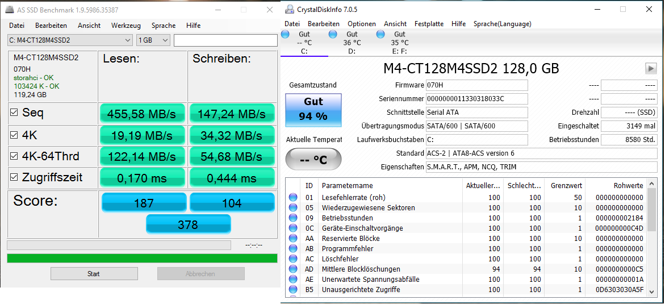Uncheck the Zugriffszeit benchmark checkbox

click(14, 177)
